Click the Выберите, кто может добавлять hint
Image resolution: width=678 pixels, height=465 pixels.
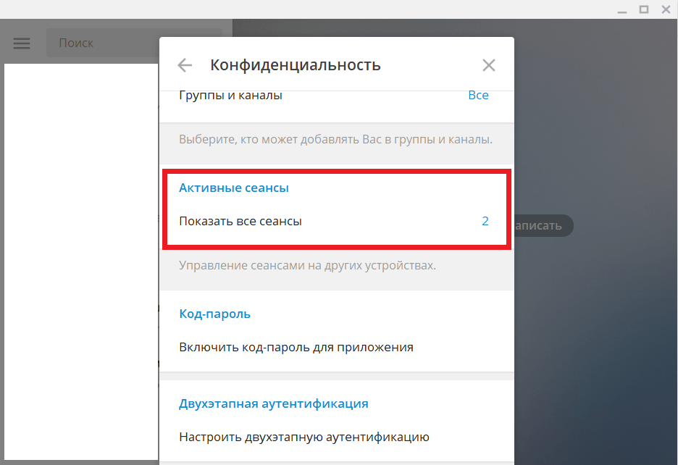[335, 139]
